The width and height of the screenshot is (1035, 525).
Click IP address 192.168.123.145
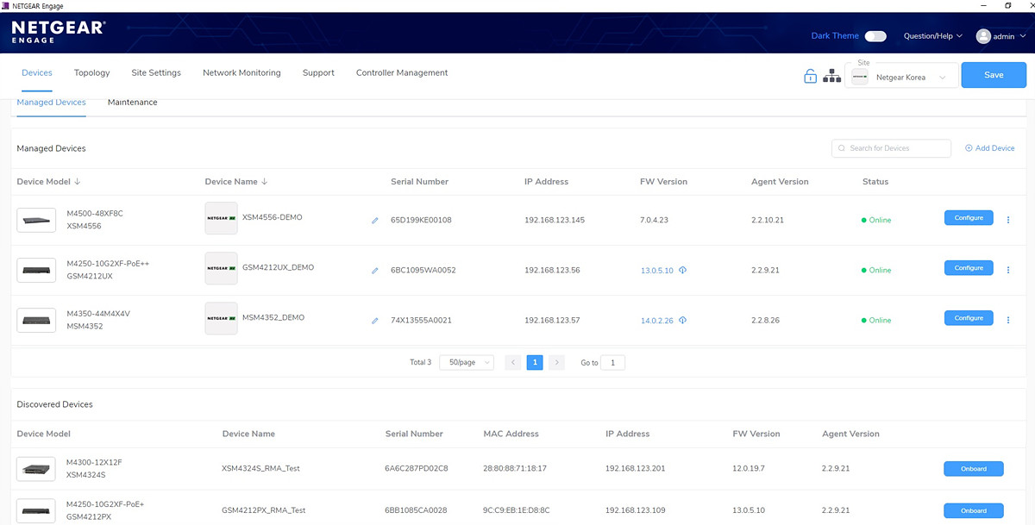(555, 221)
